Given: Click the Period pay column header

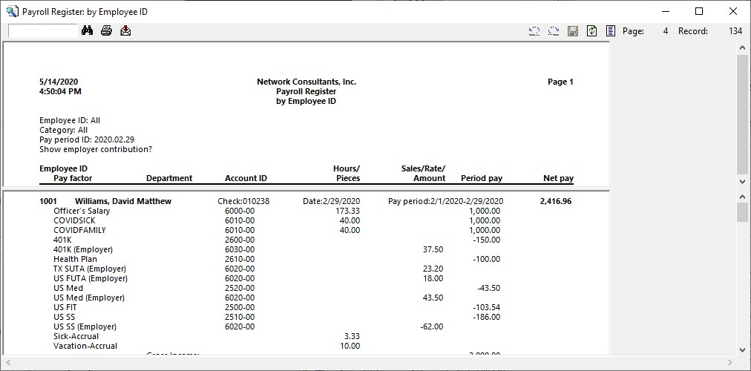Looking at the screenshot, I should [482, 178].
